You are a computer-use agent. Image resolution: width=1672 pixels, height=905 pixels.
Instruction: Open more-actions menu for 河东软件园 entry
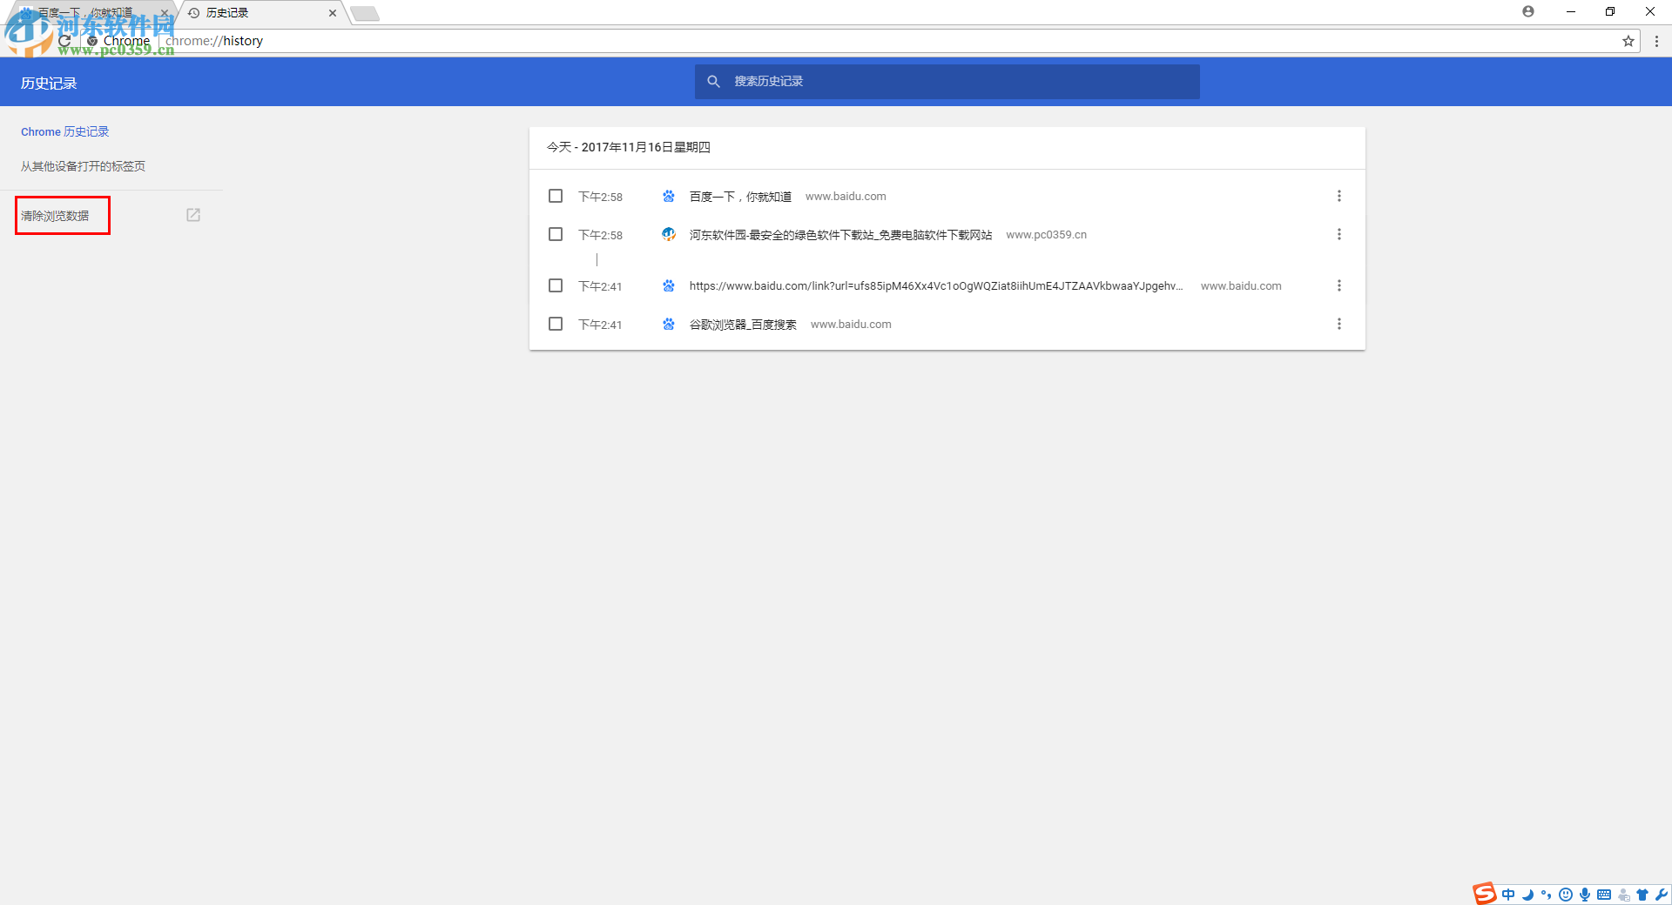[x=1339, y=234]
